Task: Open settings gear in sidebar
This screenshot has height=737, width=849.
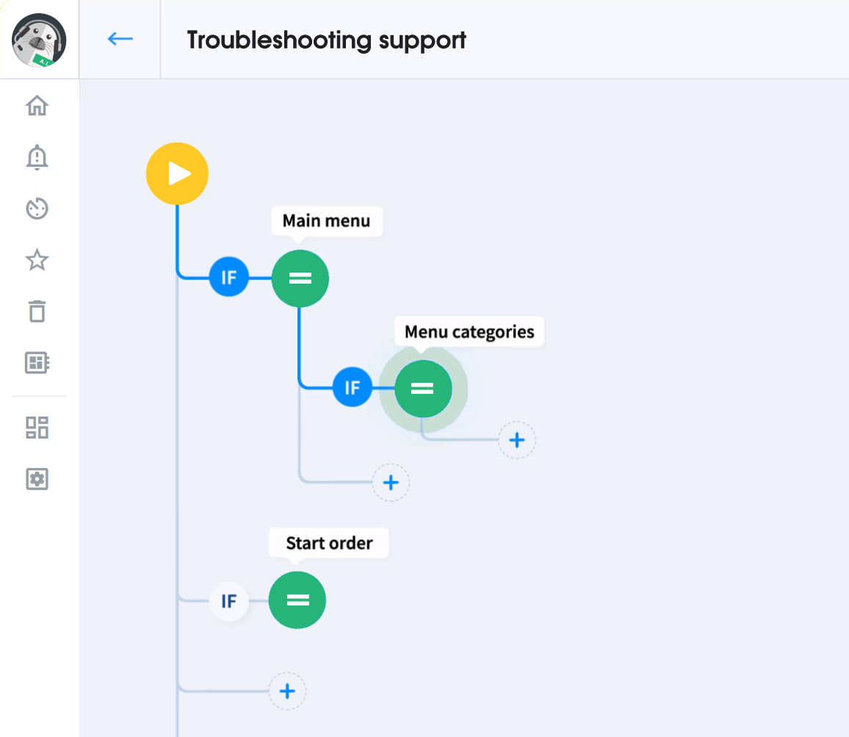Action: [37, 479]
